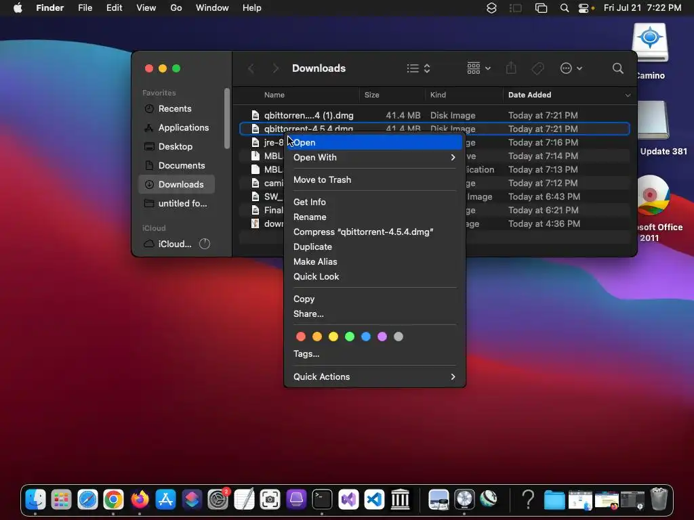Screen dimensions: 694x520
Task: Select Copy from context menu
Action: pyautogui.click(x=374, y=299)
